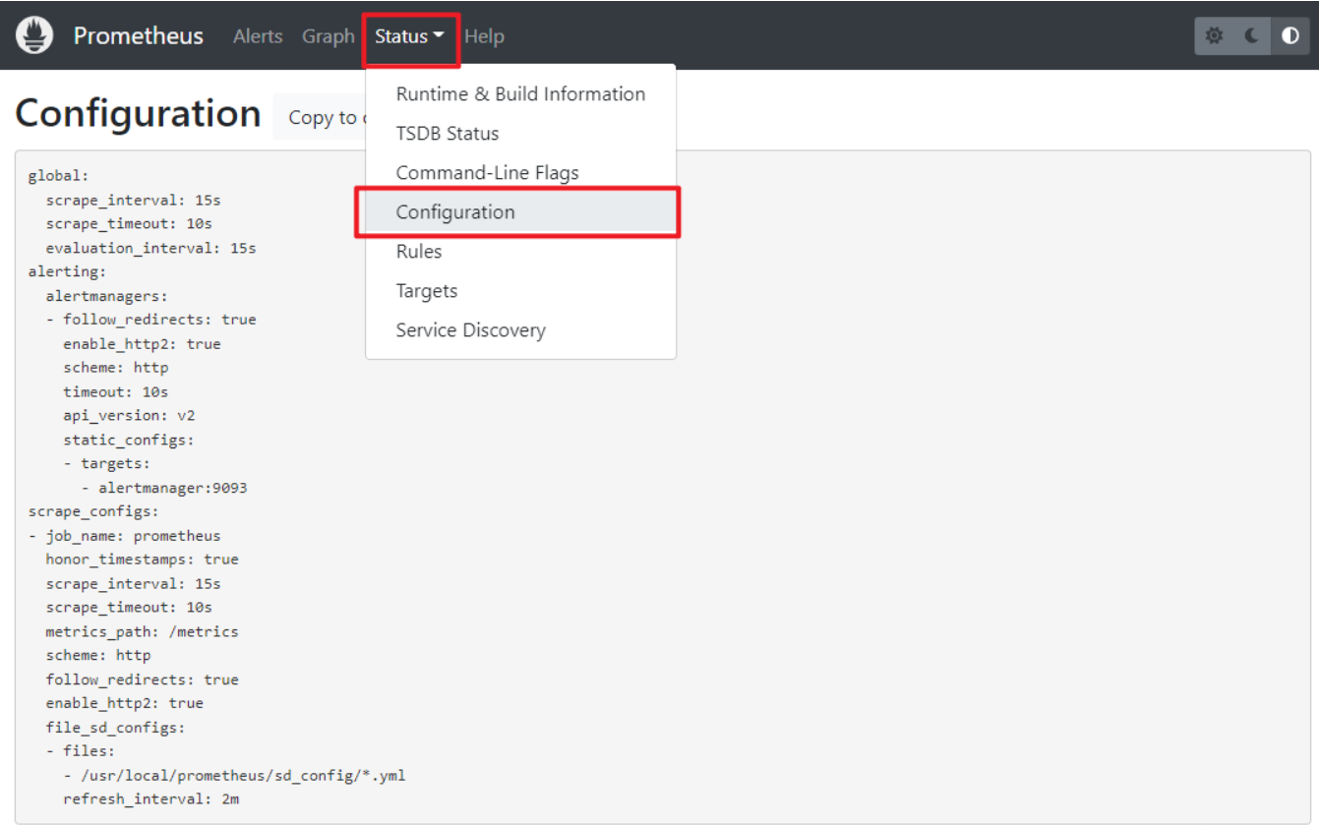
Task: Click the 'timeout: 10s' line
Action: [x=116, y=391]
